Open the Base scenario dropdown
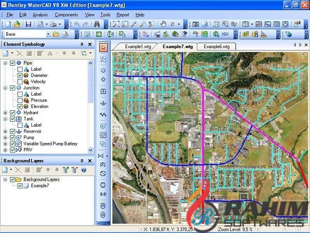Image resolution: width=310 pixels, height=233 pixels. click(x=48, y=34)
